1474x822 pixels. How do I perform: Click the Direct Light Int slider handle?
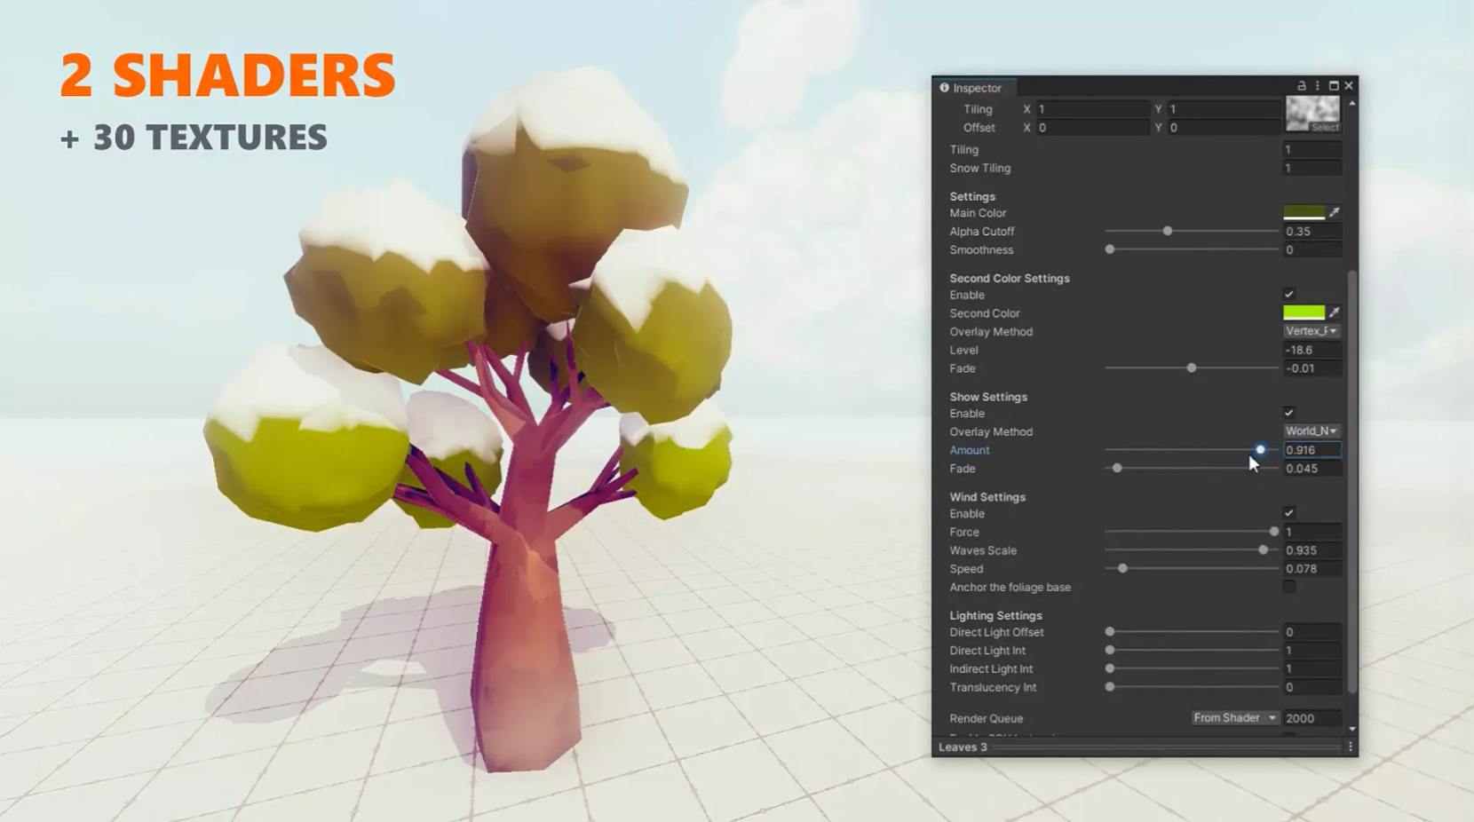(x=1110, y=651)
